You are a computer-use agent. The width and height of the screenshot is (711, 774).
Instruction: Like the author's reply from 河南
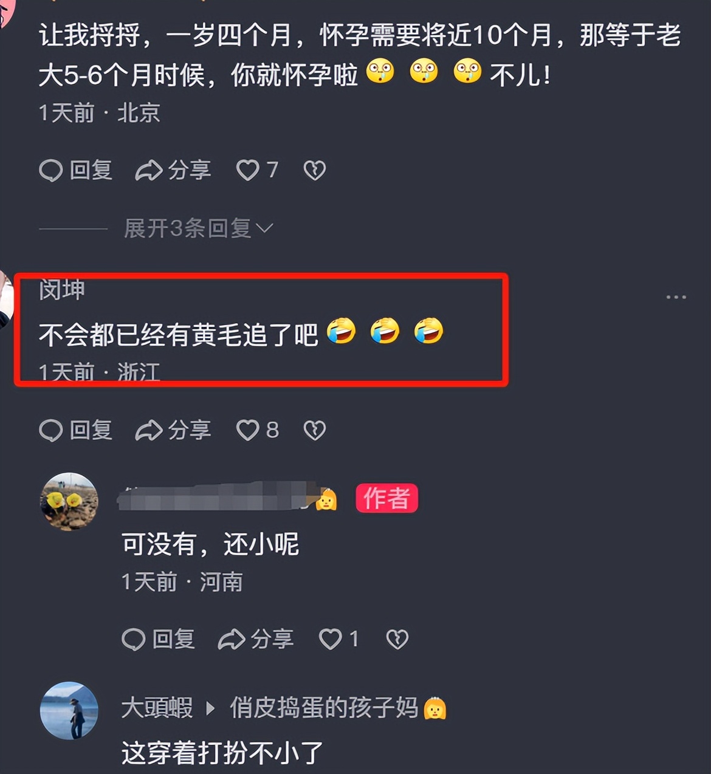[x=338, y=639]
